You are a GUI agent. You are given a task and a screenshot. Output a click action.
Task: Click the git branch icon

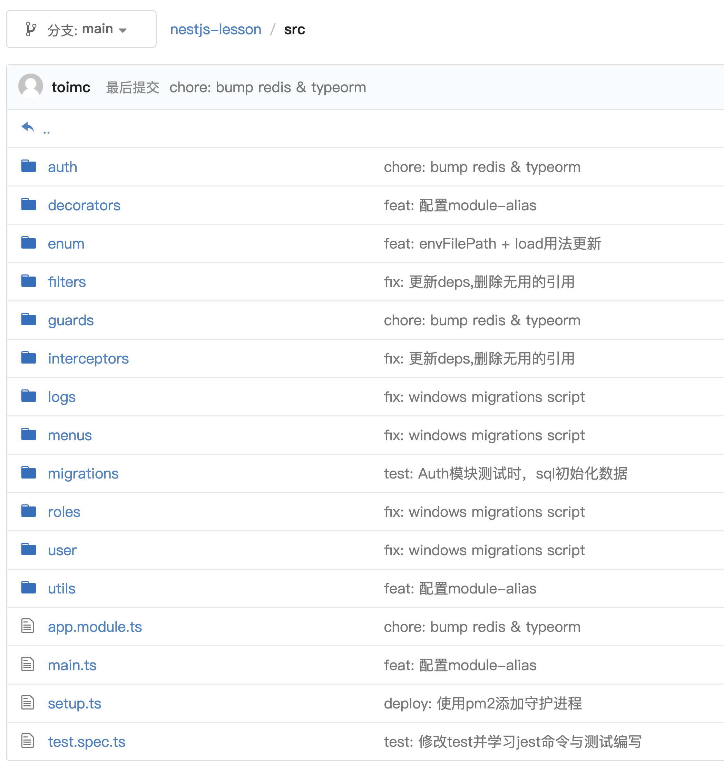(30, 29)
